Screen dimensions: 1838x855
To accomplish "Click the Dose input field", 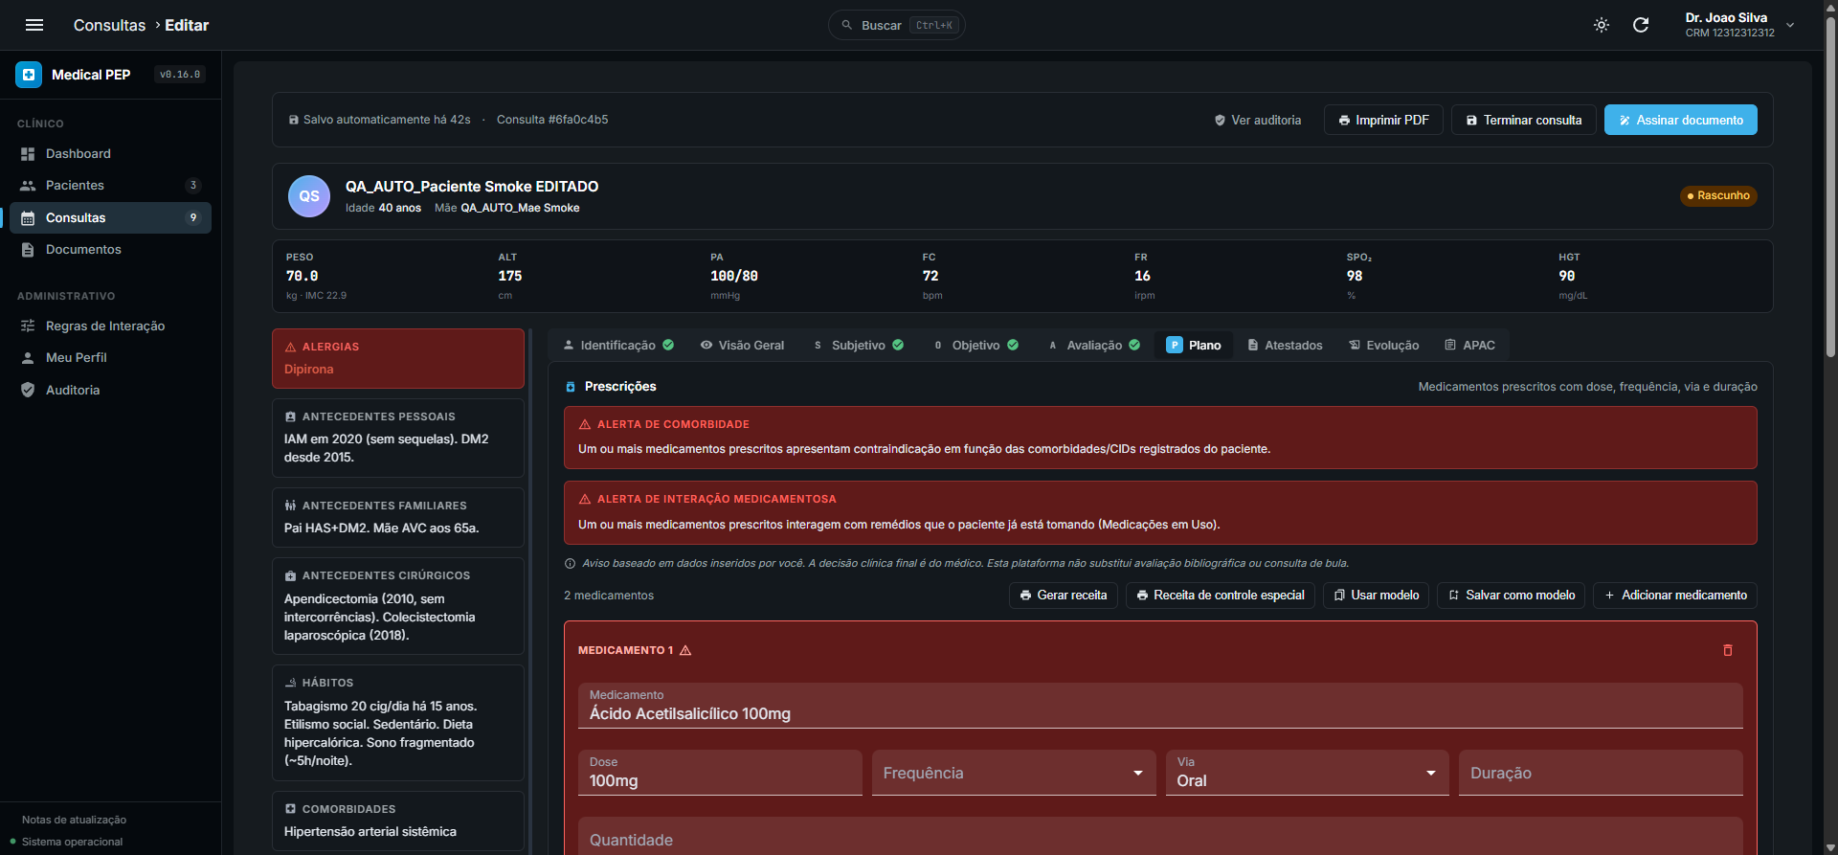I will [x=720, y=773].
